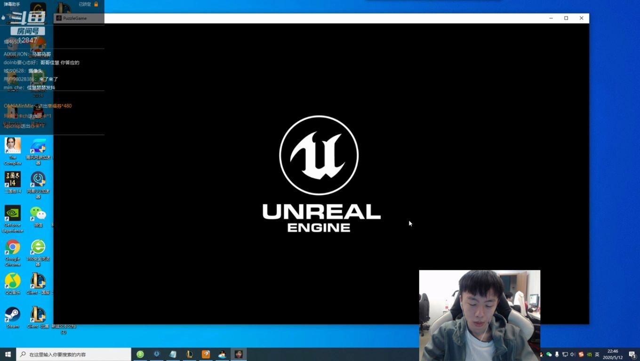Minimize the Unreal Engine game window
Image resolution: width=640 pixels, height=361 pixels.
tap(551, 18)
